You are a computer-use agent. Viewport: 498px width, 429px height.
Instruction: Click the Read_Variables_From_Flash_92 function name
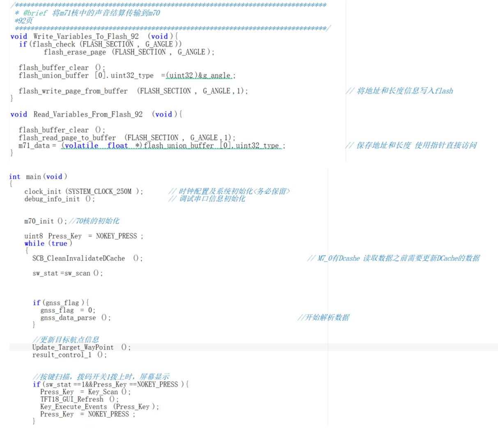click(x=88, y=114)
